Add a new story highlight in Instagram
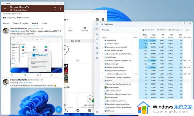This screenshot has width=194, height=116. 65,49
